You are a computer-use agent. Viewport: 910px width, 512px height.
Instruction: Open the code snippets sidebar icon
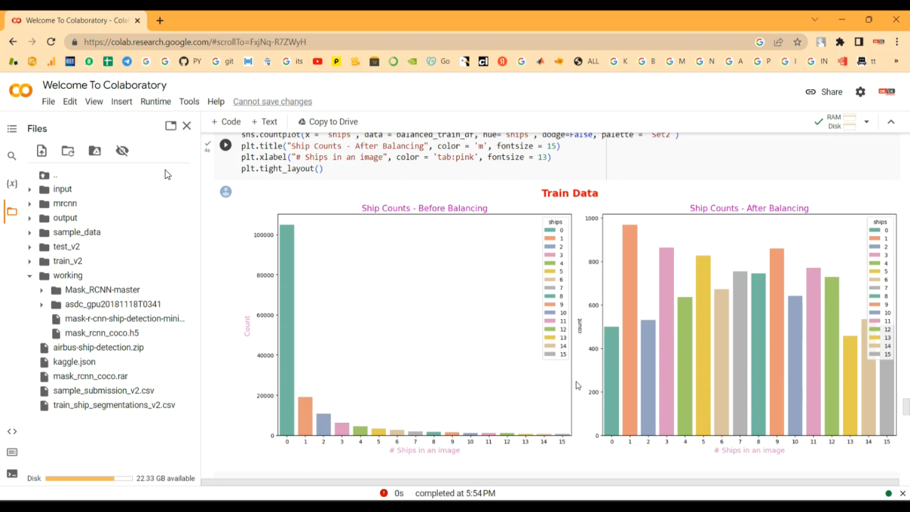(x=12, y=431)
